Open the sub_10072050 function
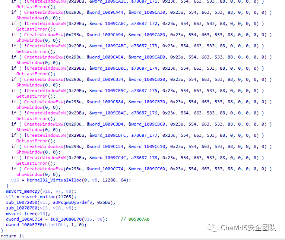 [x=22, y=202]
